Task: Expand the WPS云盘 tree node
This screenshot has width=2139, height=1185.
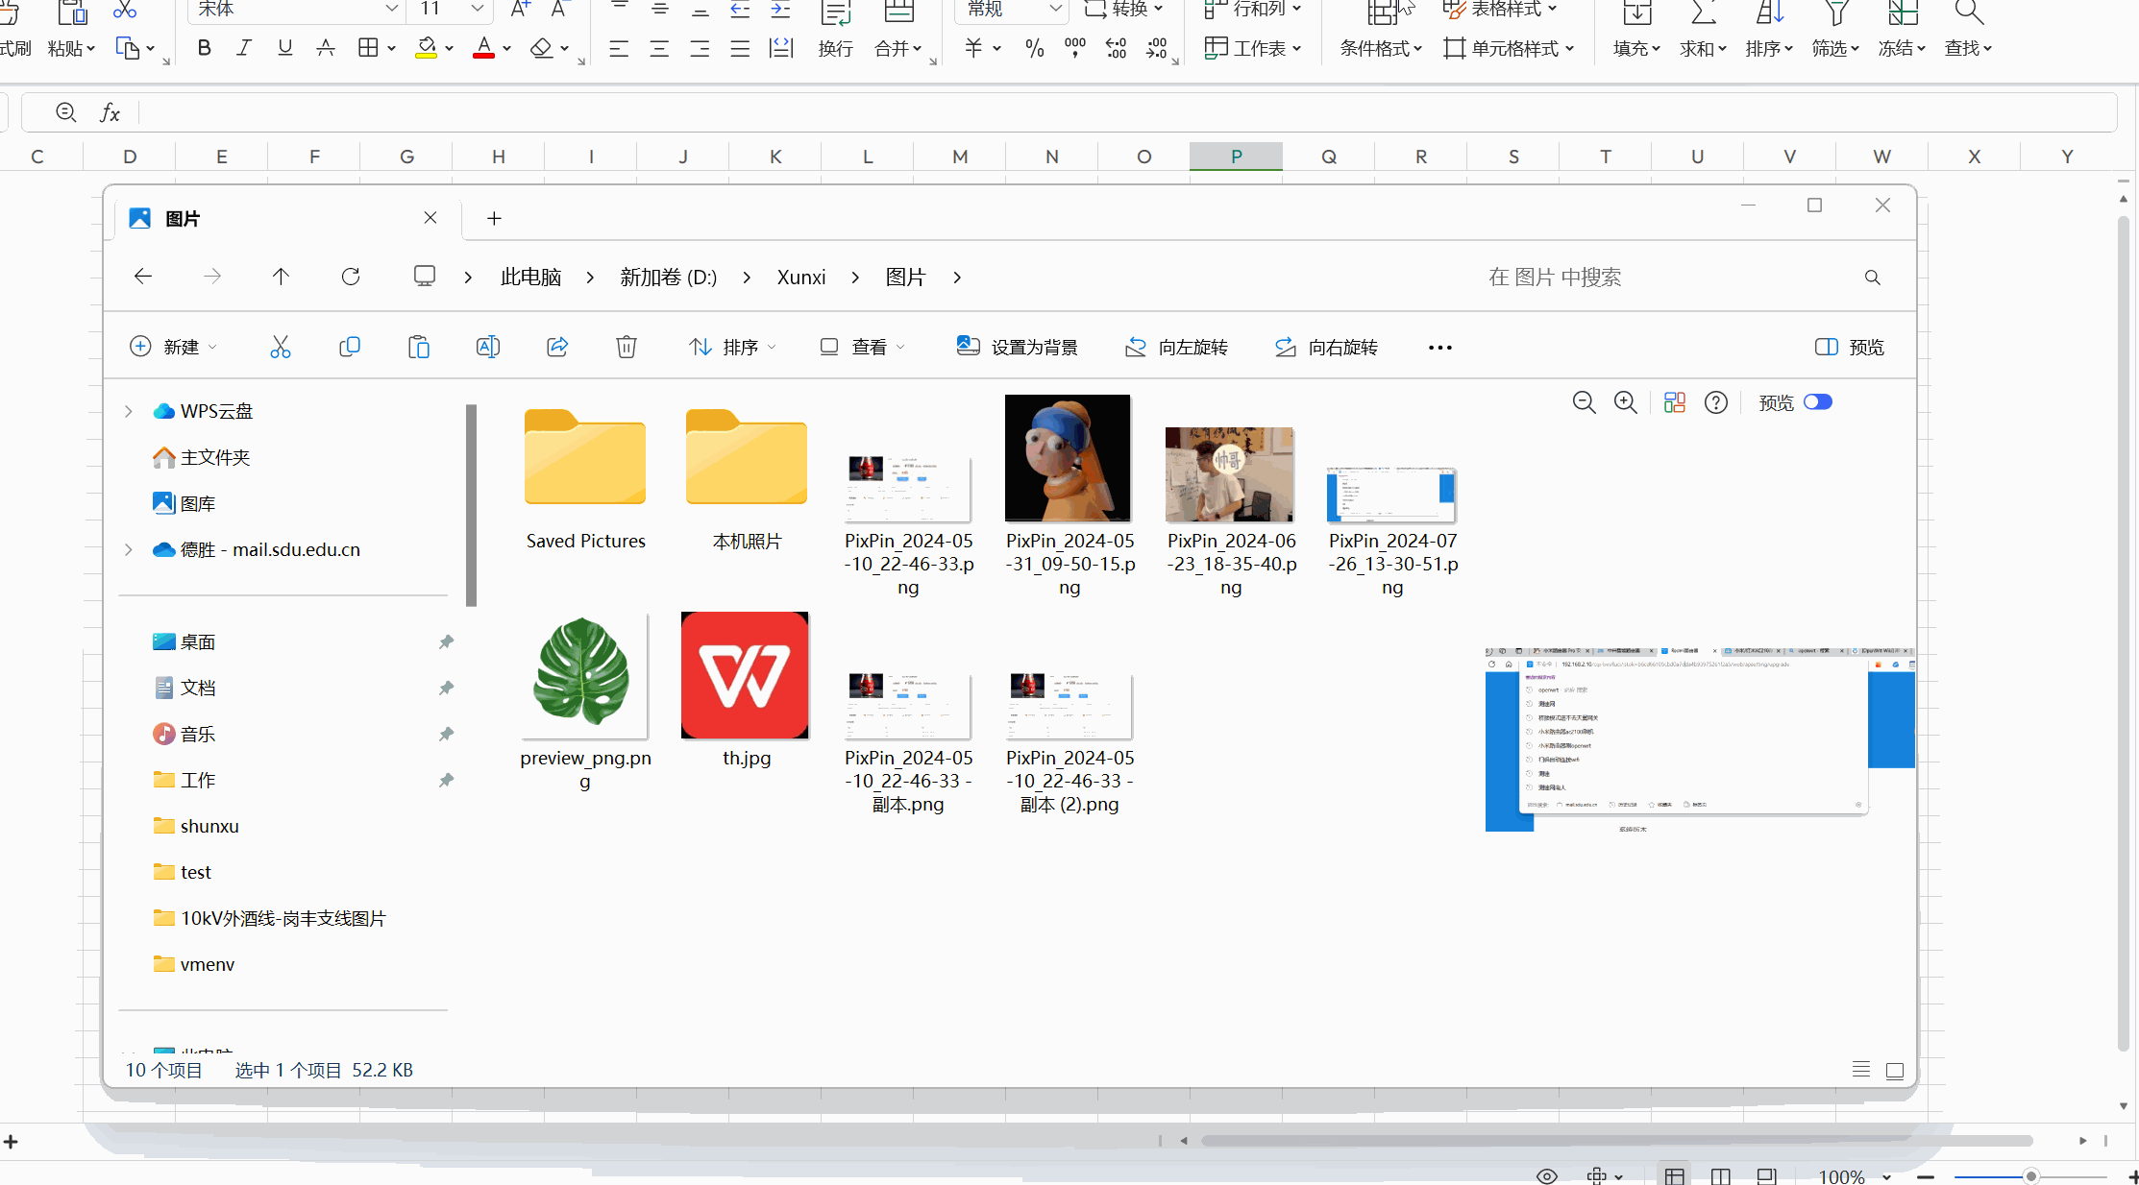Action: 128,411
